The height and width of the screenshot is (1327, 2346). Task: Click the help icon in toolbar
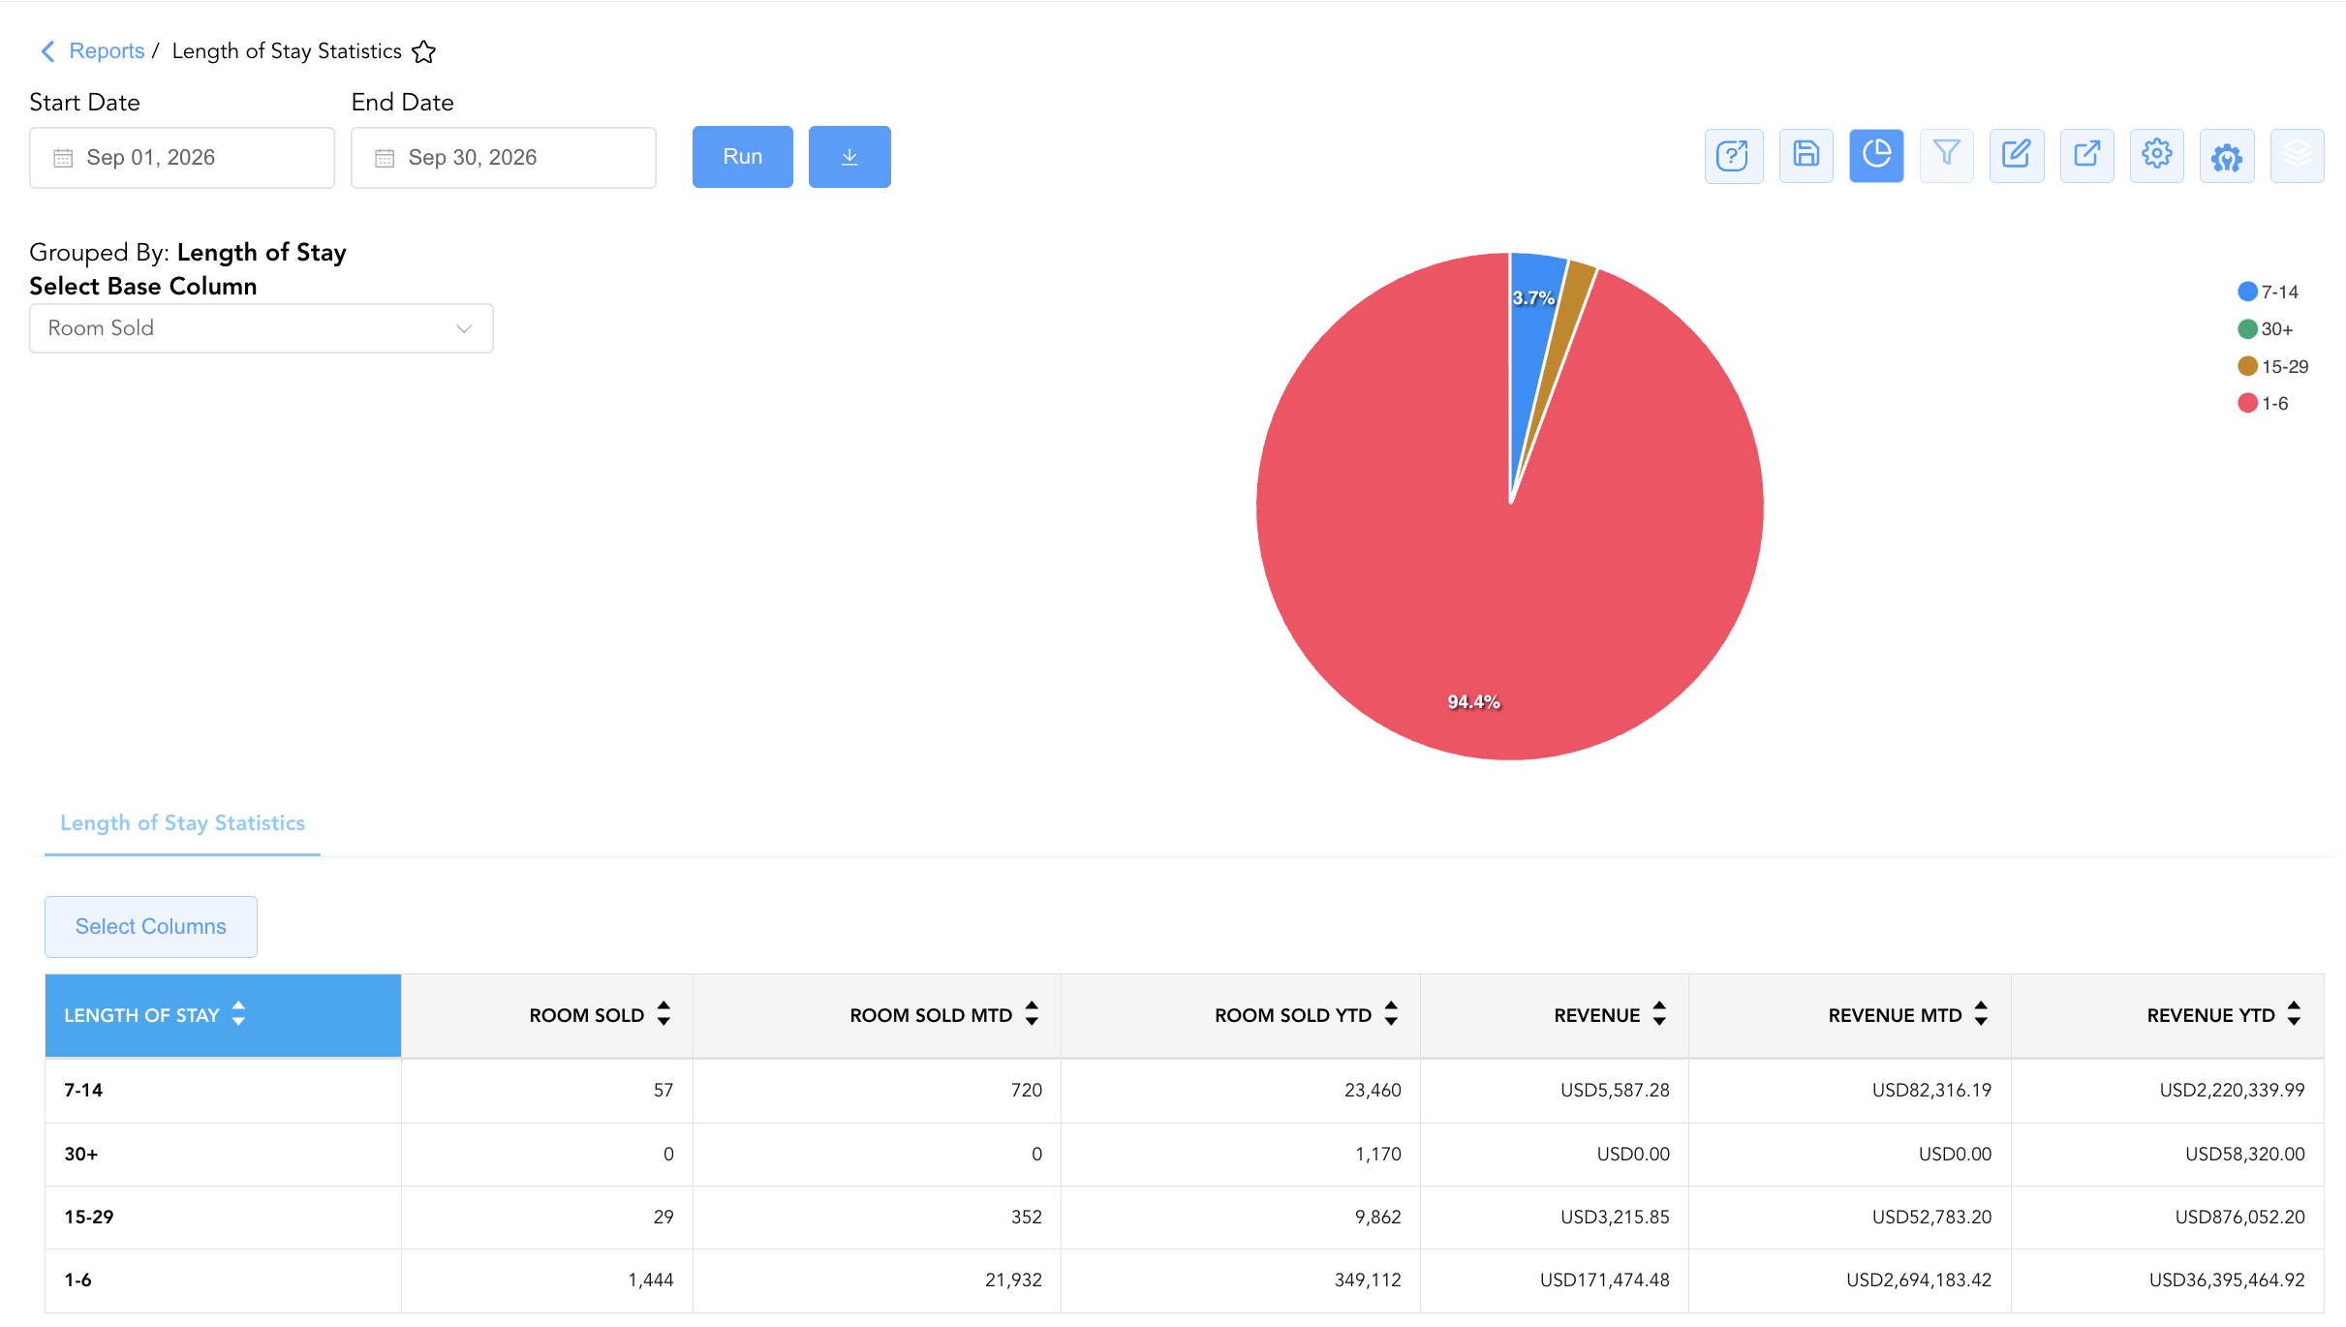[x=1734, y=156]
